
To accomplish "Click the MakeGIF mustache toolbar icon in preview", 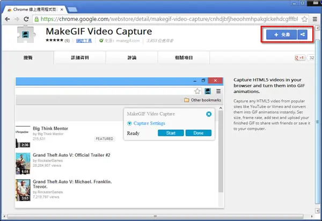I will (208, 91).
